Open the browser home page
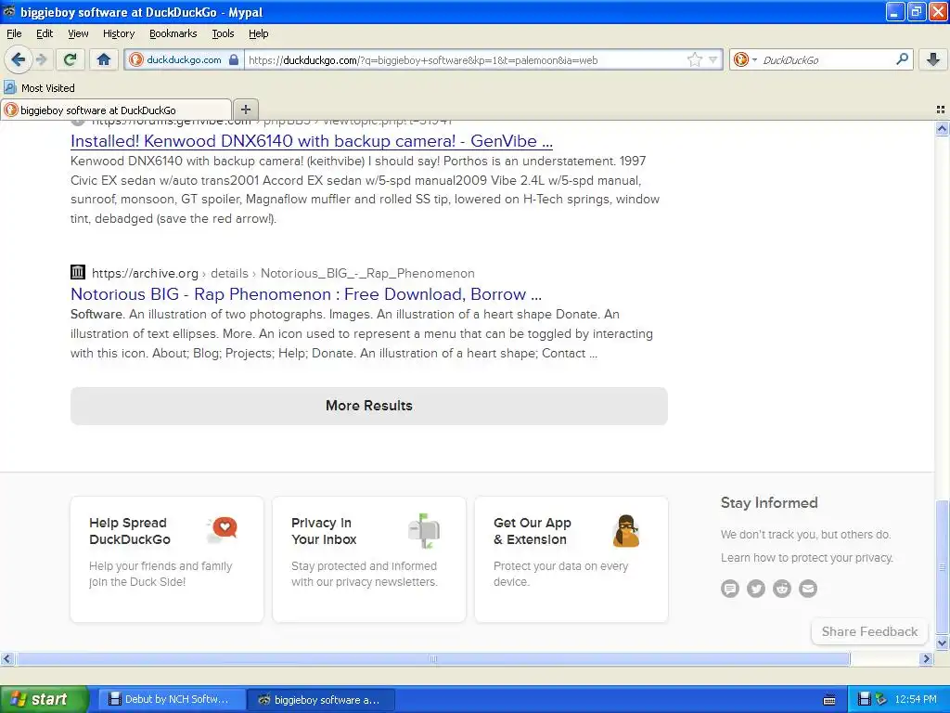 click(104, 59)
